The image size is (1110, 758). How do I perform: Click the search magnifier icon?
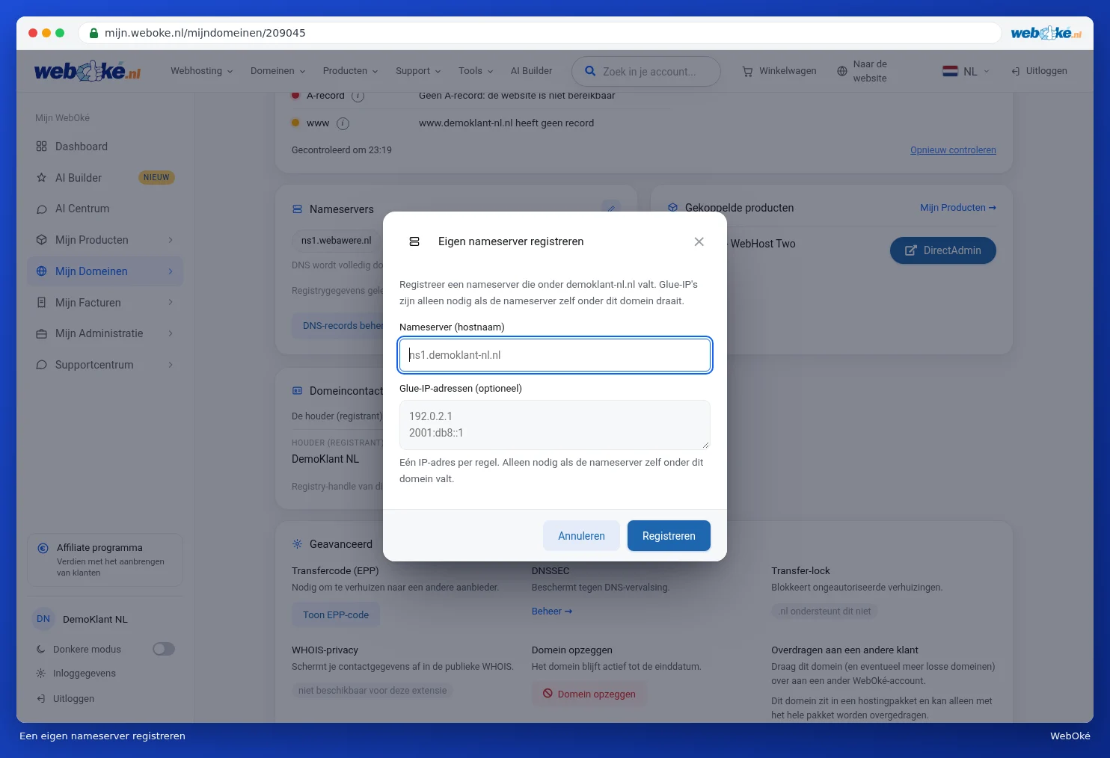590,71
